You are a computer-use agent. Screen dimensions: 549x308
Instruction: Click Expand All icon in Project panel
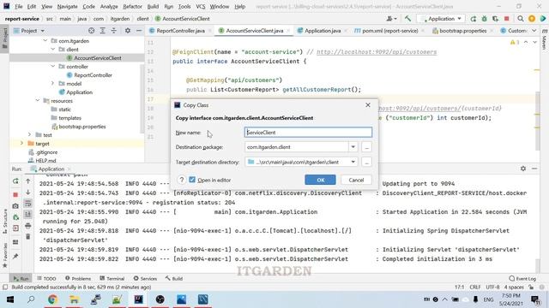point(103,31)
